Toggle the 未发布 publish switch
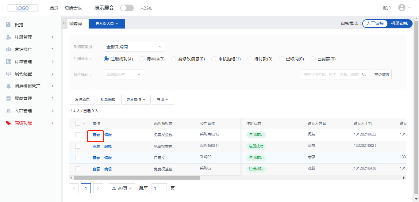This screenshot has height=202, width=419. (127, 8)
